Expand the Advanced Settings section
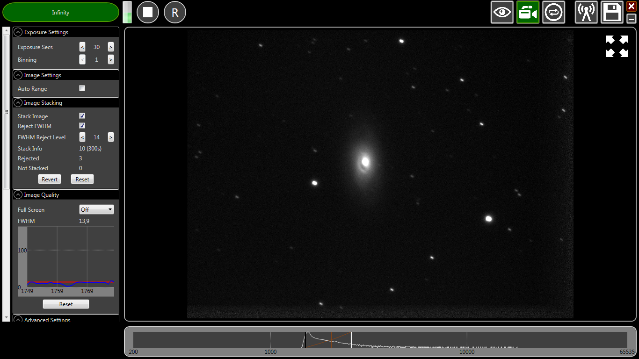Viewport: 639px width, 359px height. [x=18, y=320]
